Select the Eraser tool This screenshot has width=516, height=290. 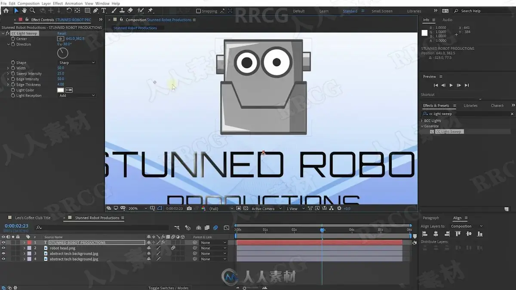coord(130,10)
